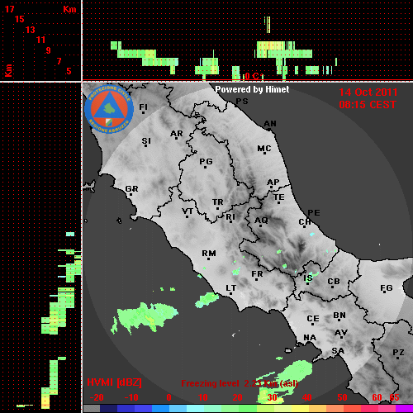Click the '7' km altitude label

tap(59, 61)
